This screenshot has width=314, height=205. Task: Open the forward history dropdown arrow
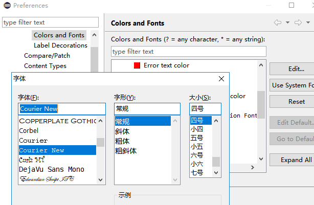point(308,22)
